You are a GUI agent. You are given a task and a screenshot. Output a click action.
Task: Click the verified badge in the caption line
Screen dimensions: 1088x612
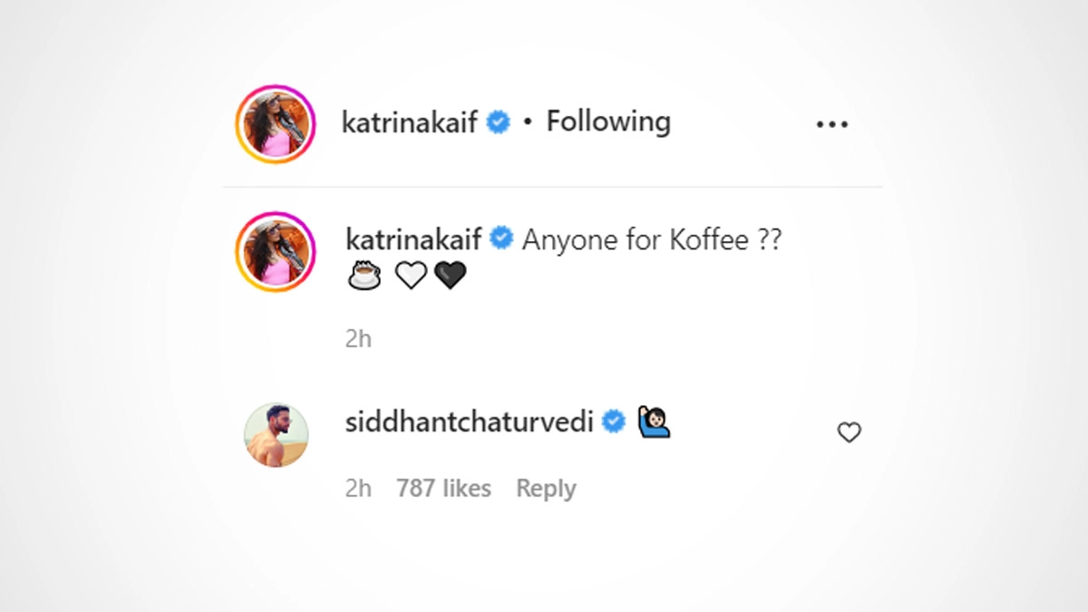501,239
